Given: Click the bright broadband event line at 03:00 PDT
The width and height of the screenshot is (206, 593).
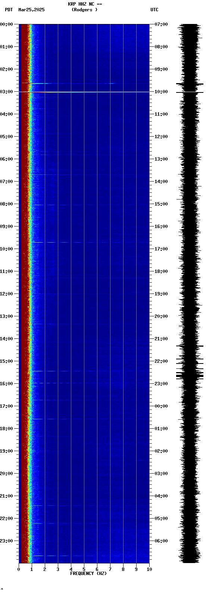Looking at the screenshot, I should coord(84,92).
